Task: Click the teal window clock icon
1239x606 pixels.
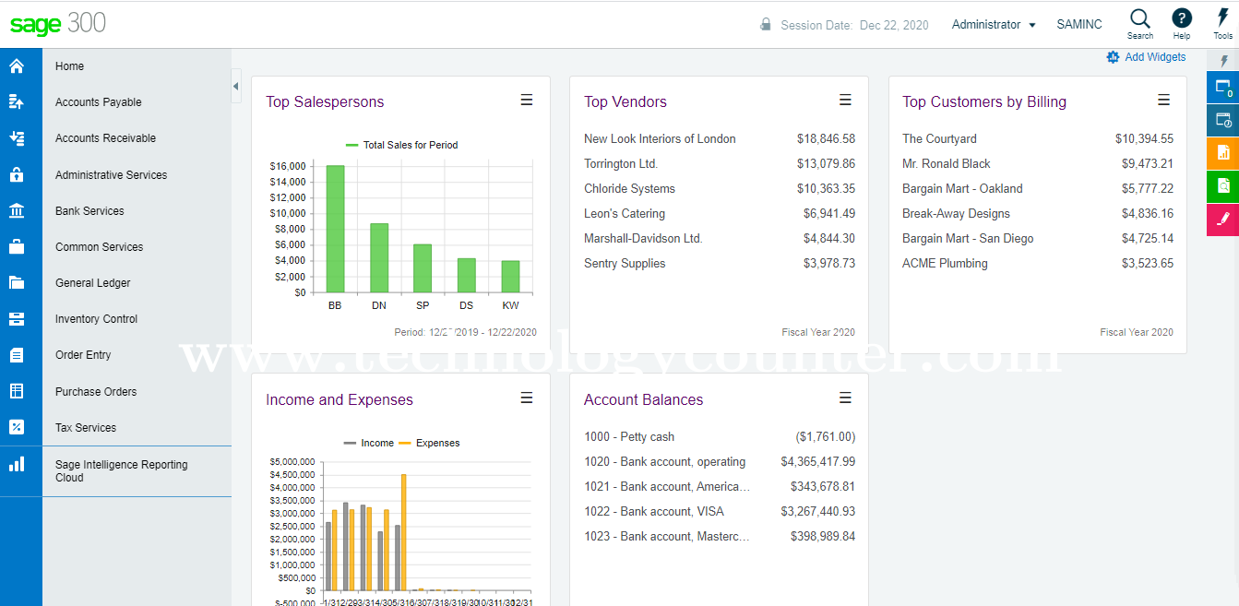Action: click(x=1223, y=120)
